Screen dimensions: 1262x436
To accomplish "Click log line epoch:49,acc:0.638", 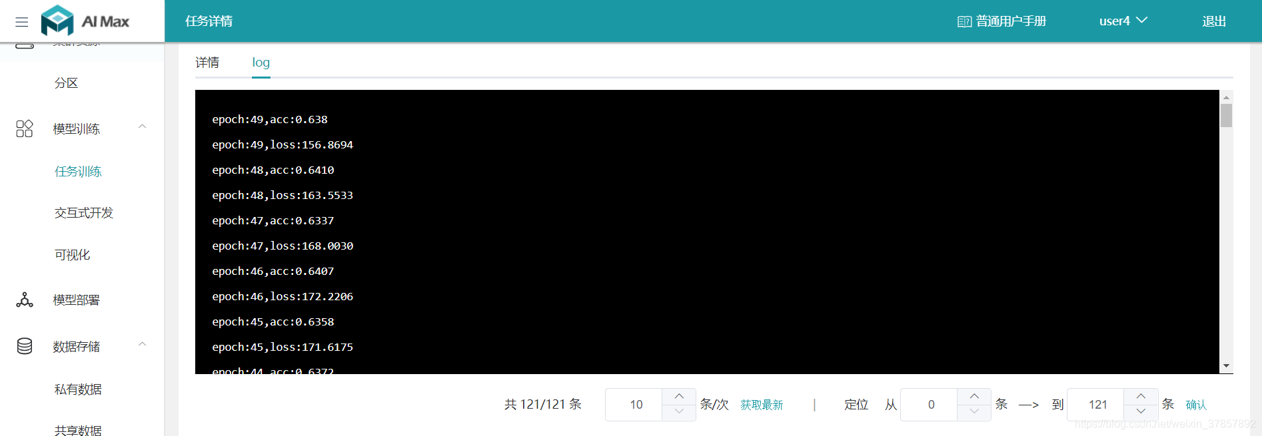I will coord(270,120).
